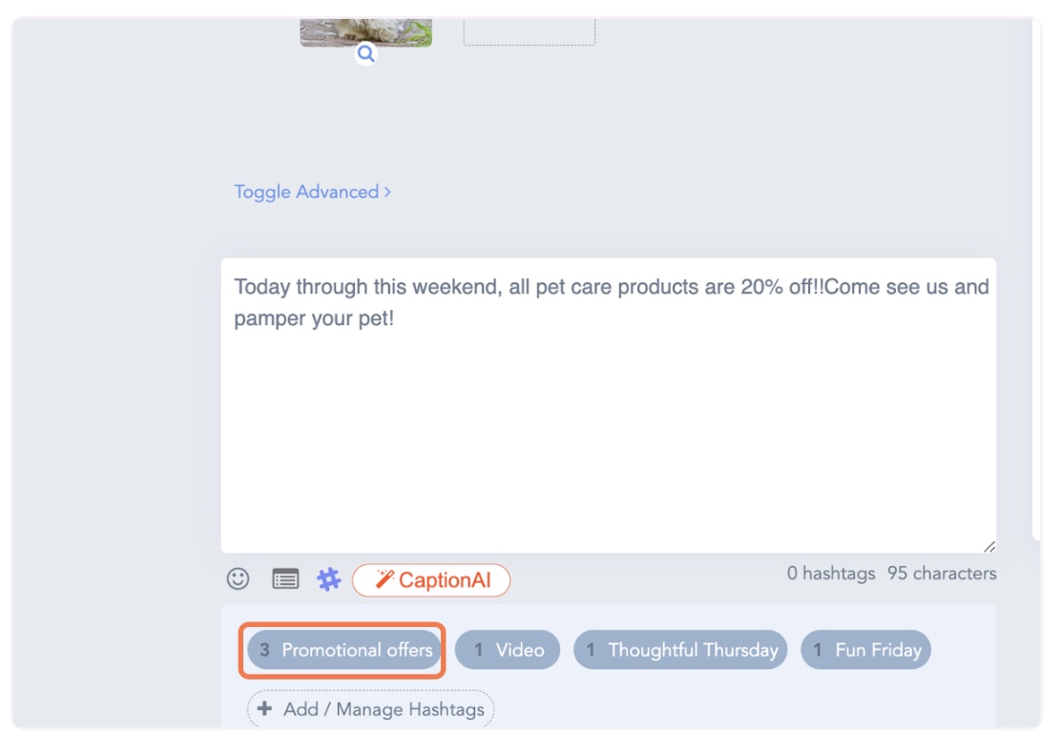Click the 95 characters counter
Viewport: 1061px width, 751px height.
pos(942,573)
